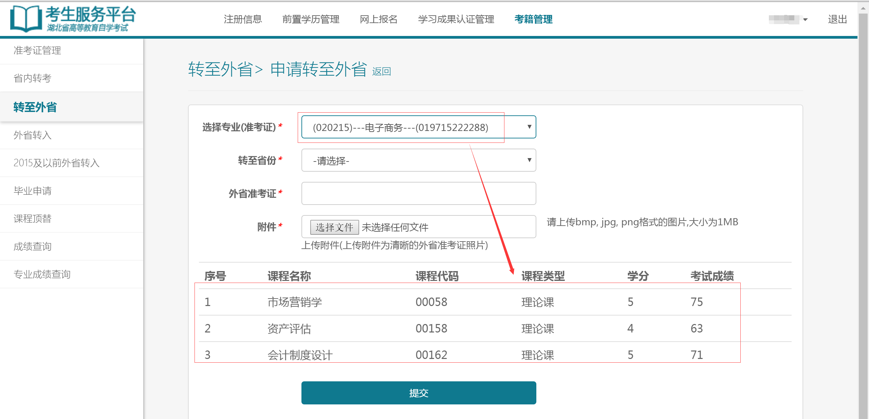
Task: Open the 注册信息 menu
Action: pos(243,19)
